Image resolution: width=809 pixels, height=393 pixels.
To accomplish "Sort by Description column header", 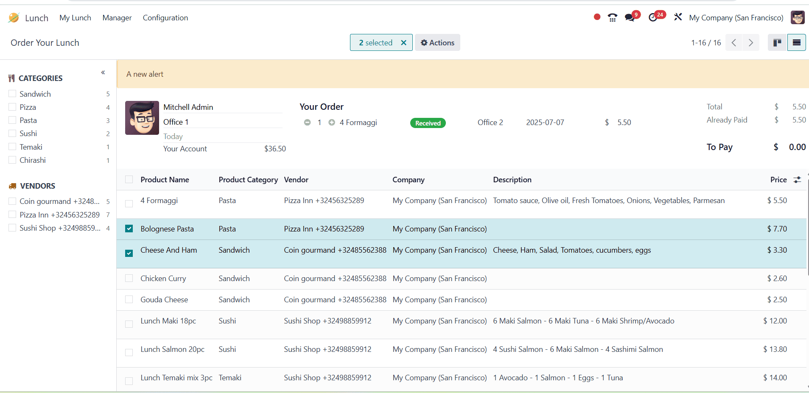I will coord(512,180).
